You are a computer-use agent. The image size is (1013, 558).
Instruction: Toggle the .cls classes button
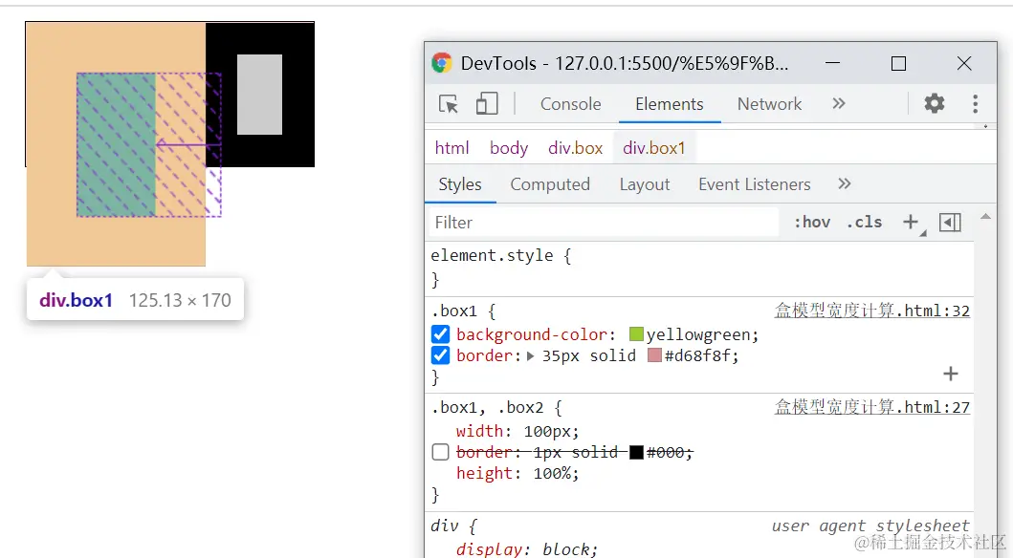(865, 222)
